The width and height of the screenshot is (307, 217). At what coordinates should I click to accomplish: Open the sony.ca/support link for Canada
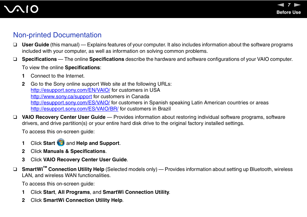click(61, 96)
